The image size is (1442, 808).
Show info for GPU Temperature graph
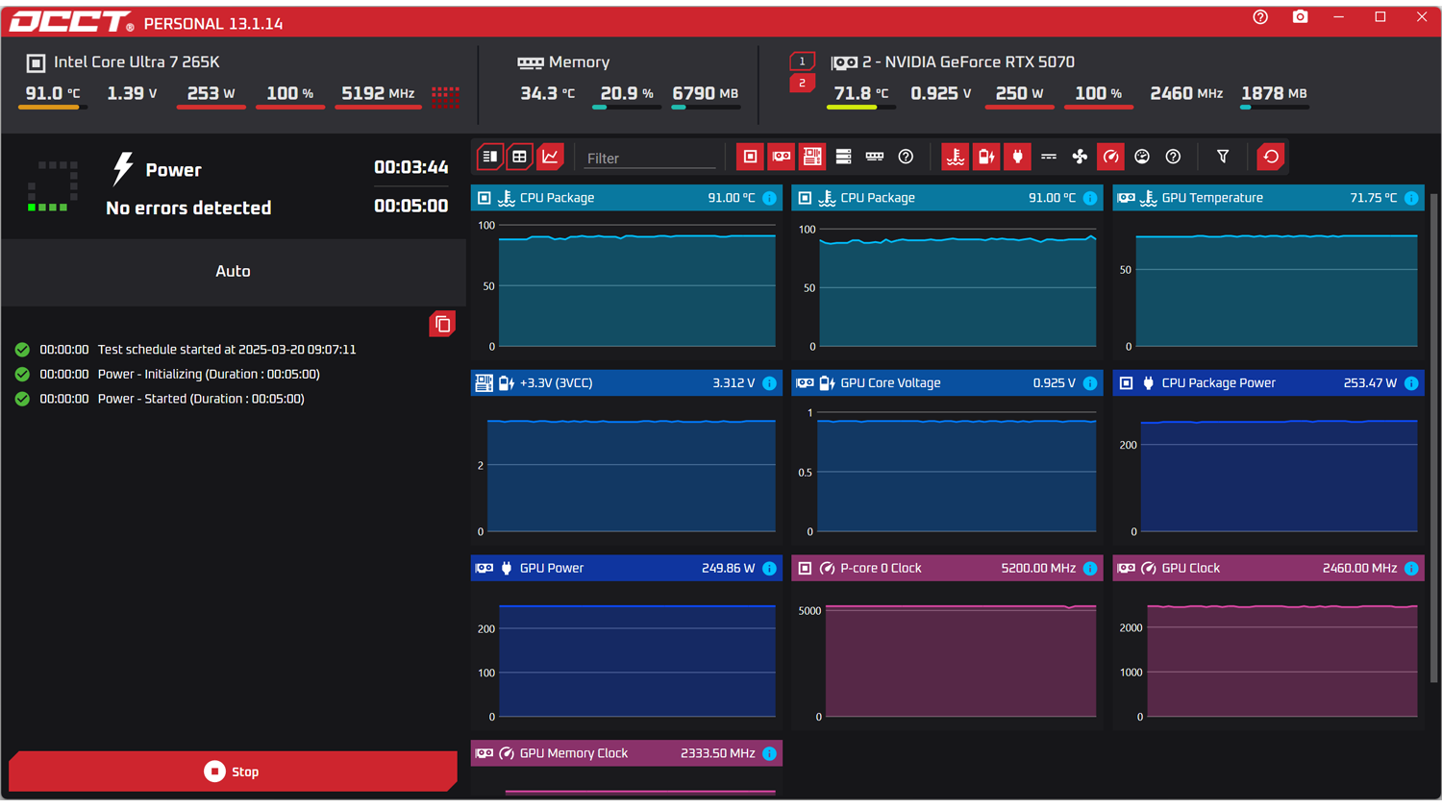(1410, 198)
